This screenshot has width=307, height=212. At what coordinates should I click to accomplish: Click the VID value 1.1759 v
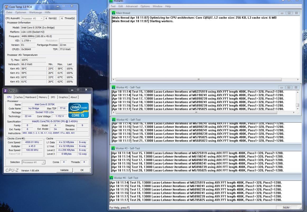(x=28, y=41)
